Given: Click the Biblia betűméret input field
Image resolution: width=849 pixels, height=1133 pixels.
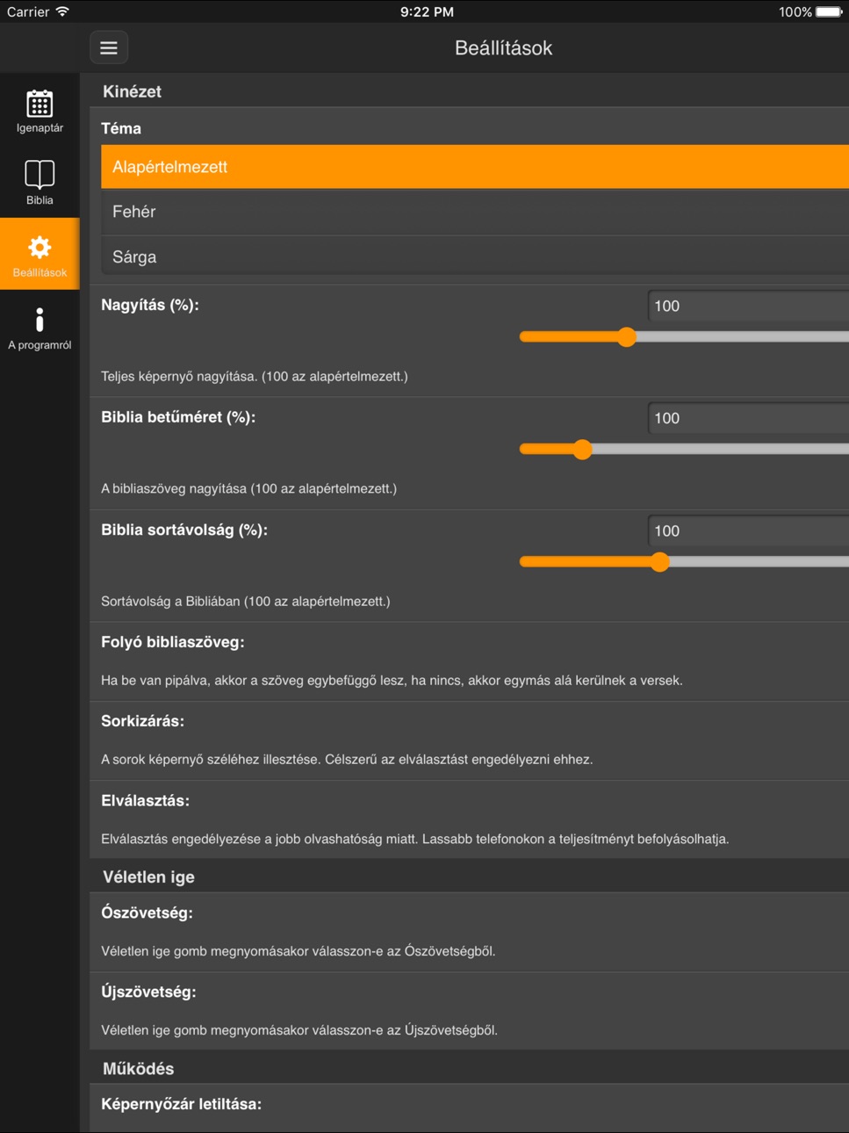Looking at the screenshot, I should 748,418.
